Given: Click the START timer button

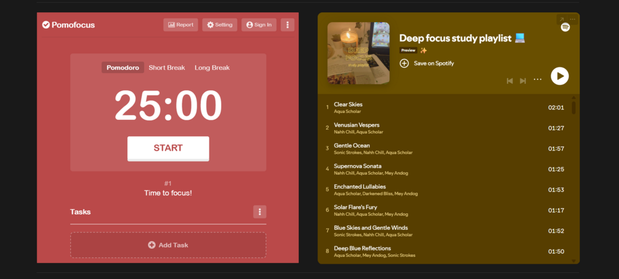Looking at the screenshot, I should point(168,149).
